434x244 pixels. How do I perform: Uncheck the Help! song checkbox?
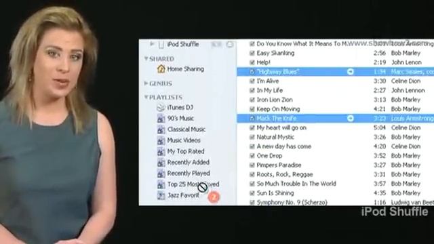pyautogui.click(x=252, y=62)
